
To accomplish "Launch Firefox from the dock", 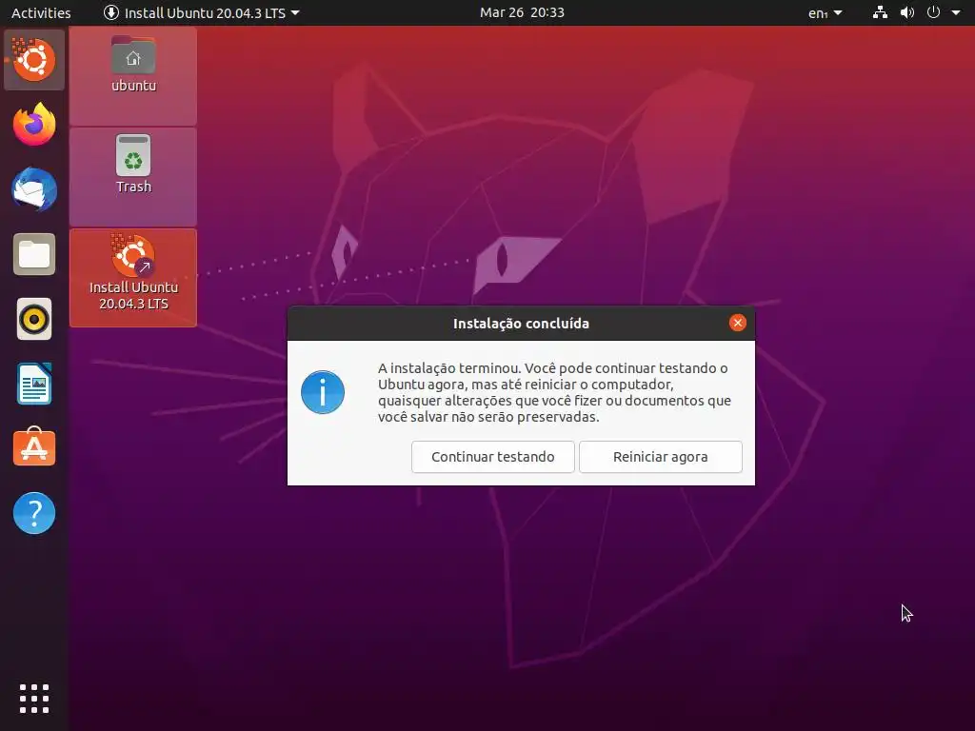I will point(34,125).
